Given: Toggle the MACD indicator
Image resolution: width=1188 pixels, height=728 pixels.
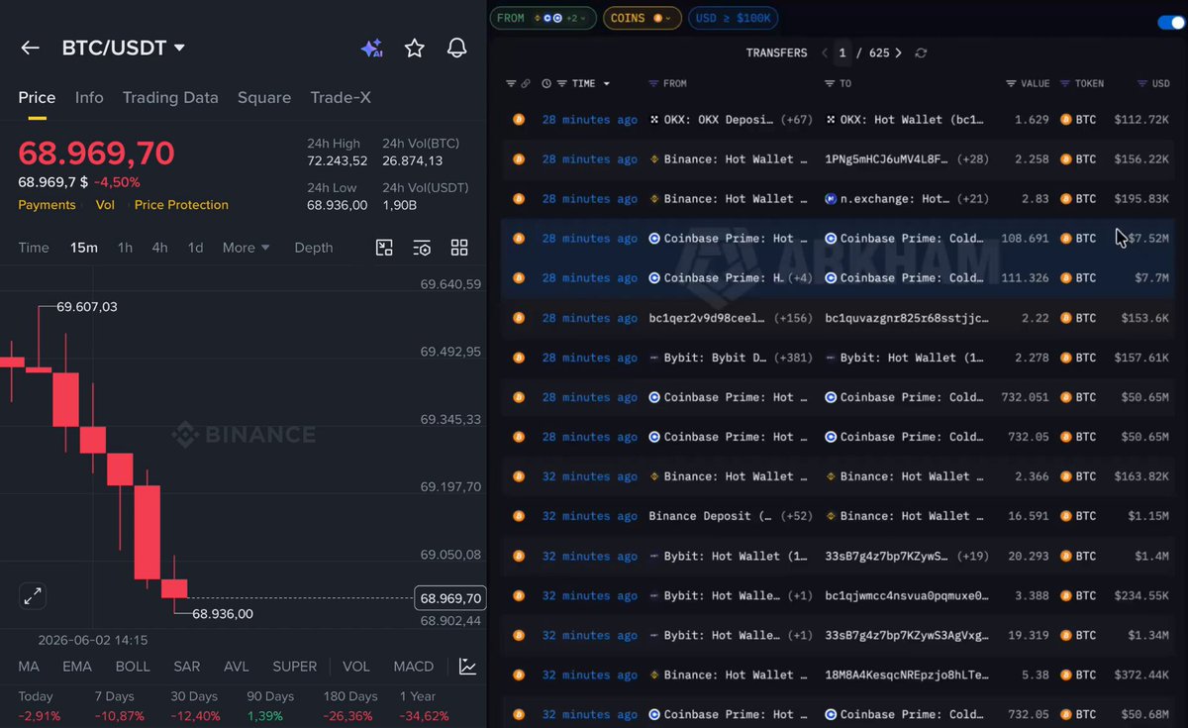Looking at the screenshot, I should click(x=414, y=667).
